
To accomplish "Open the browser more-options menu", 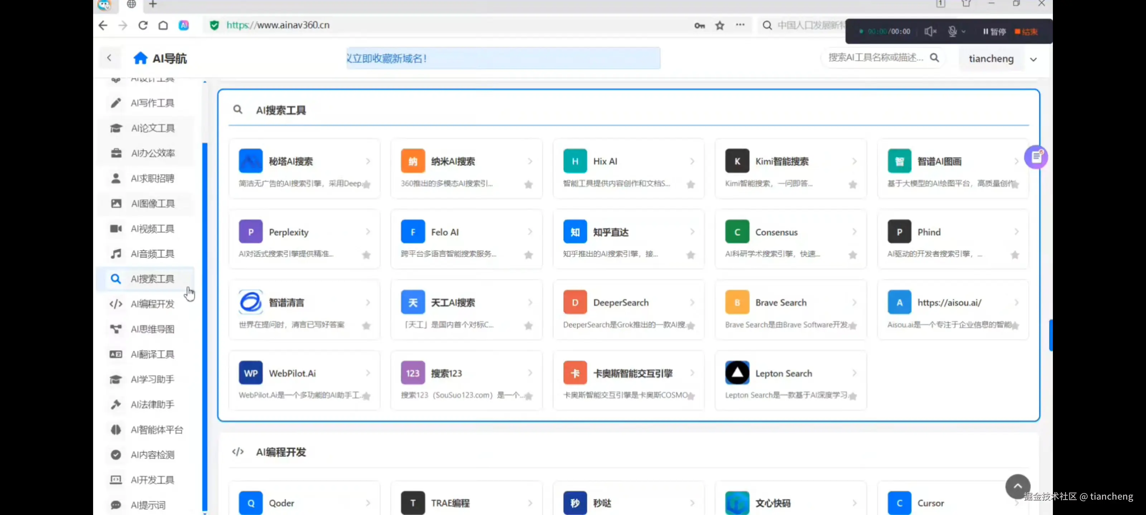I will click(740, 25).
